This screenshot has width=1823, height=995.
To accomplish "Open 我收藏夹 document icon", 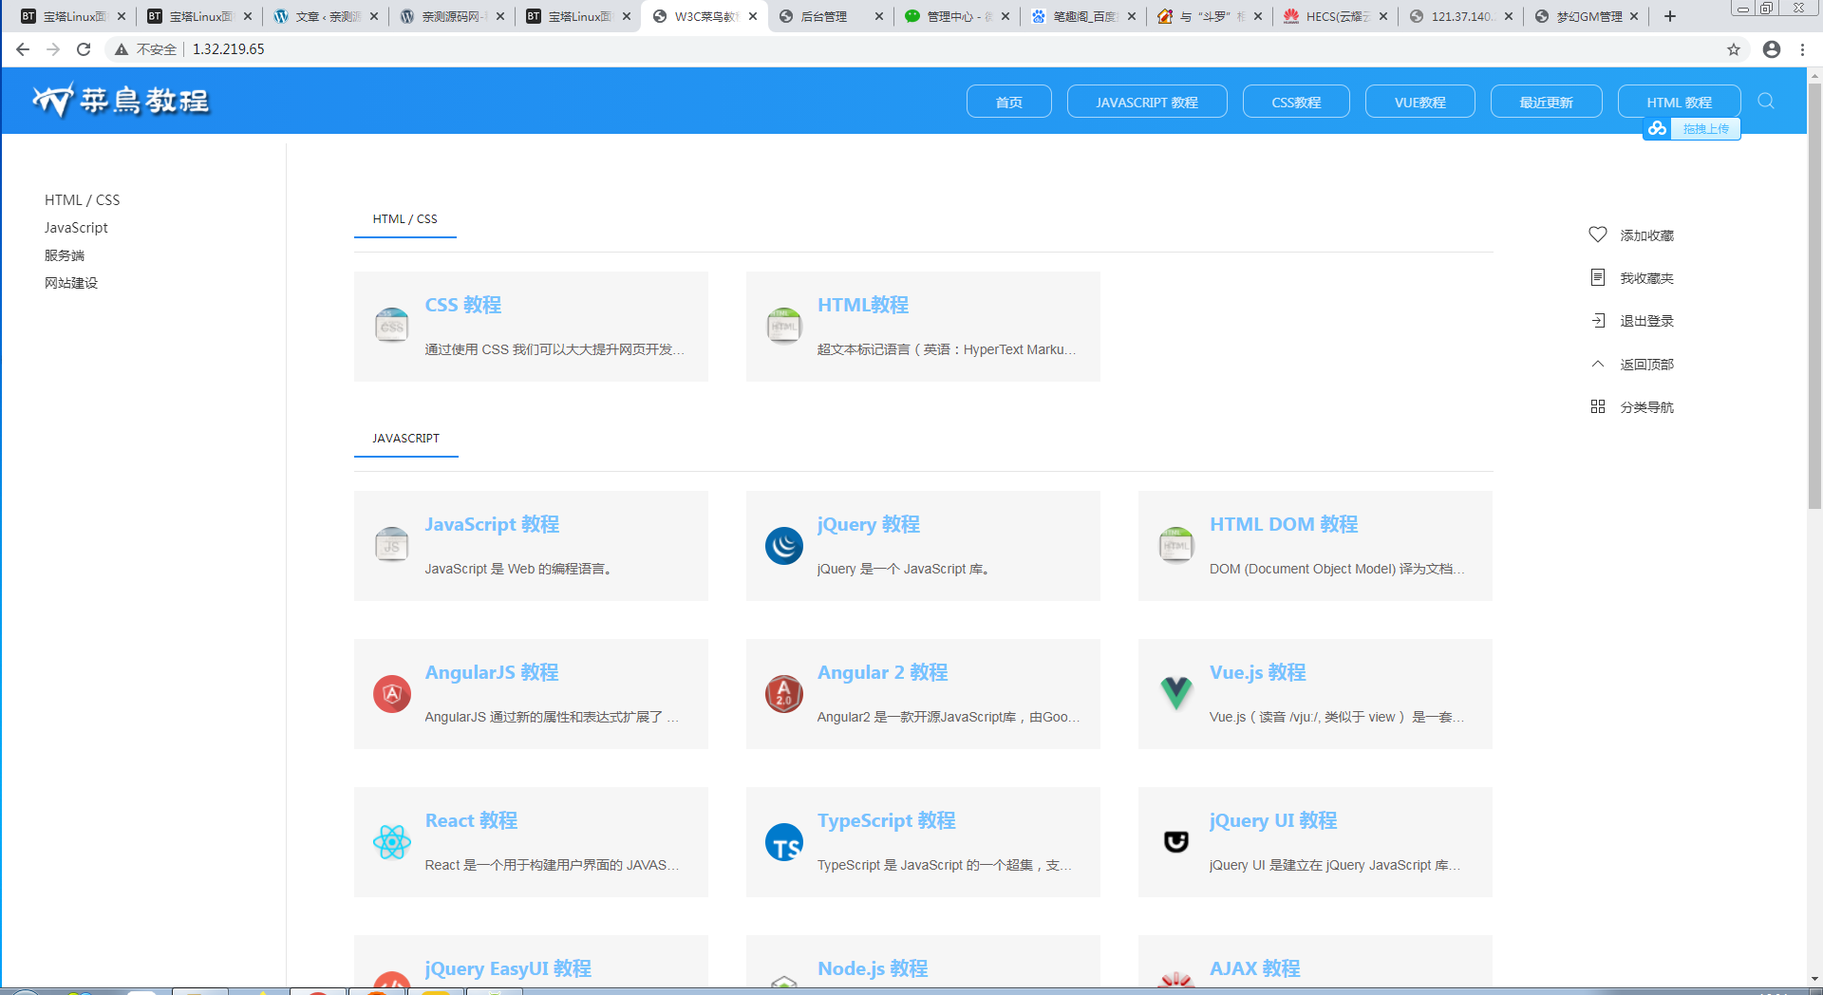I will point(1598,277).
